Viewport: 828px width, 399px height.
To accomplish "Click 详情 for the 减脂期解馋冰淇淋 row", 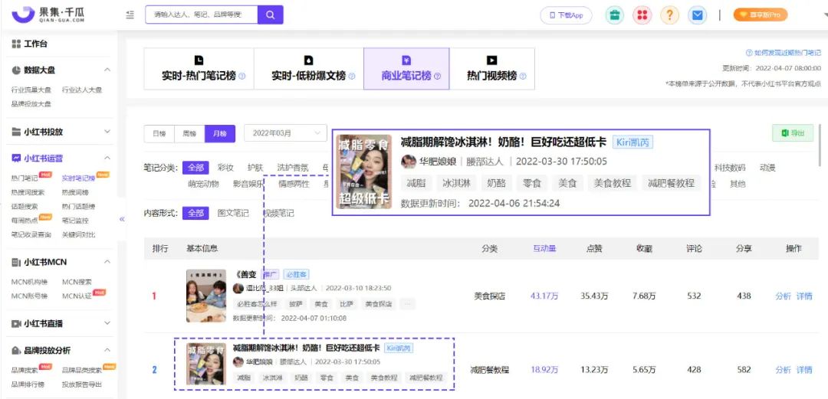I will pos(804,370).
